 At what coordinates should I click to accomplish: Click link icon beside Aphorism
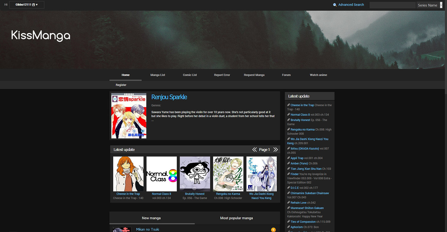289,227
